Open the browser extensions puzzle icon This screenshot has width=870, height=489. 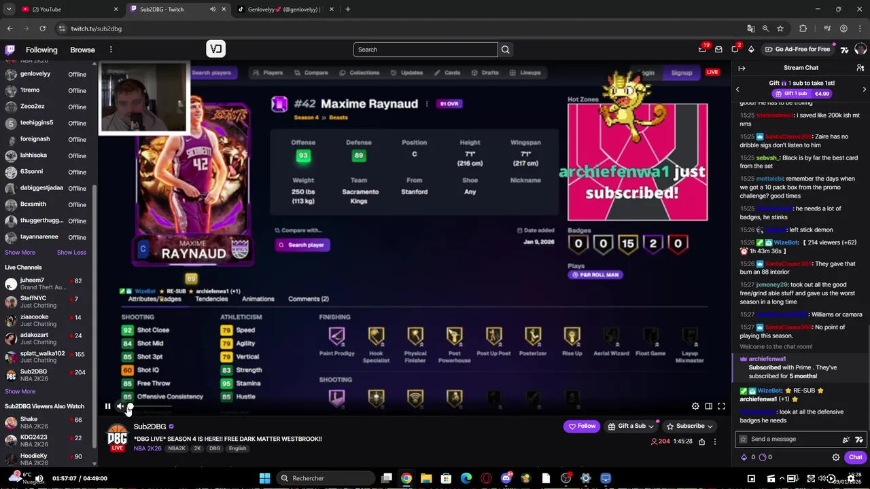click(x=803, y=29)
